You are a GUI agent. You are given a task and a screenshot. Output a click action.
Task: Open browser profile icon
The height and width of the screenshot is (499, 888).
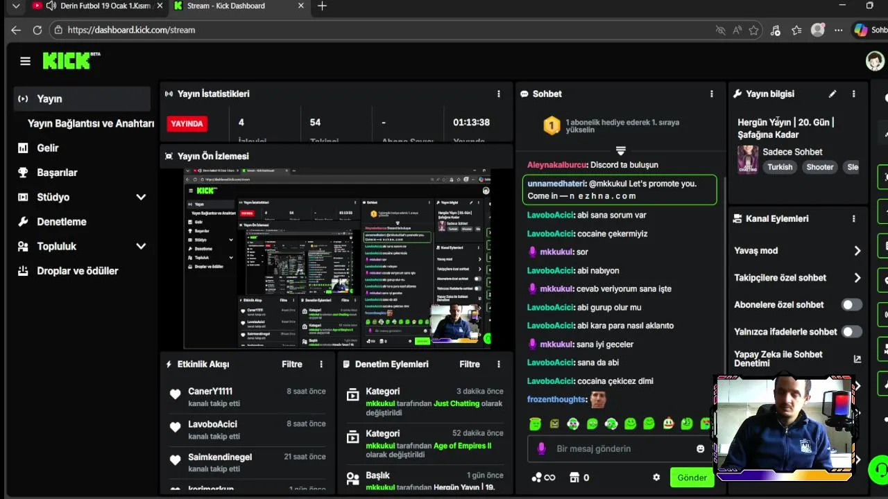[818, 30]
